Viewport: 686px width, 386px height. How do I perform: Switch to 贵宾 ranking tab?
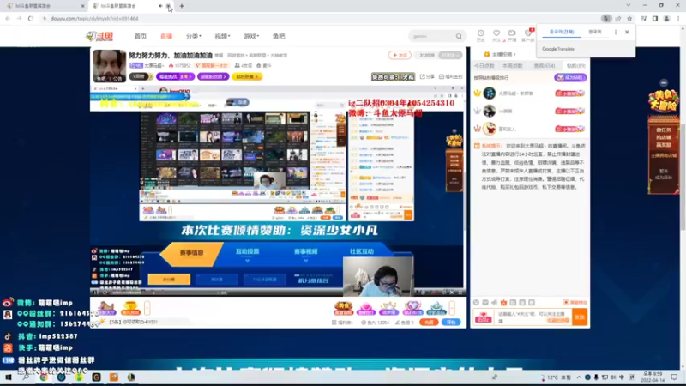[545, 66]
